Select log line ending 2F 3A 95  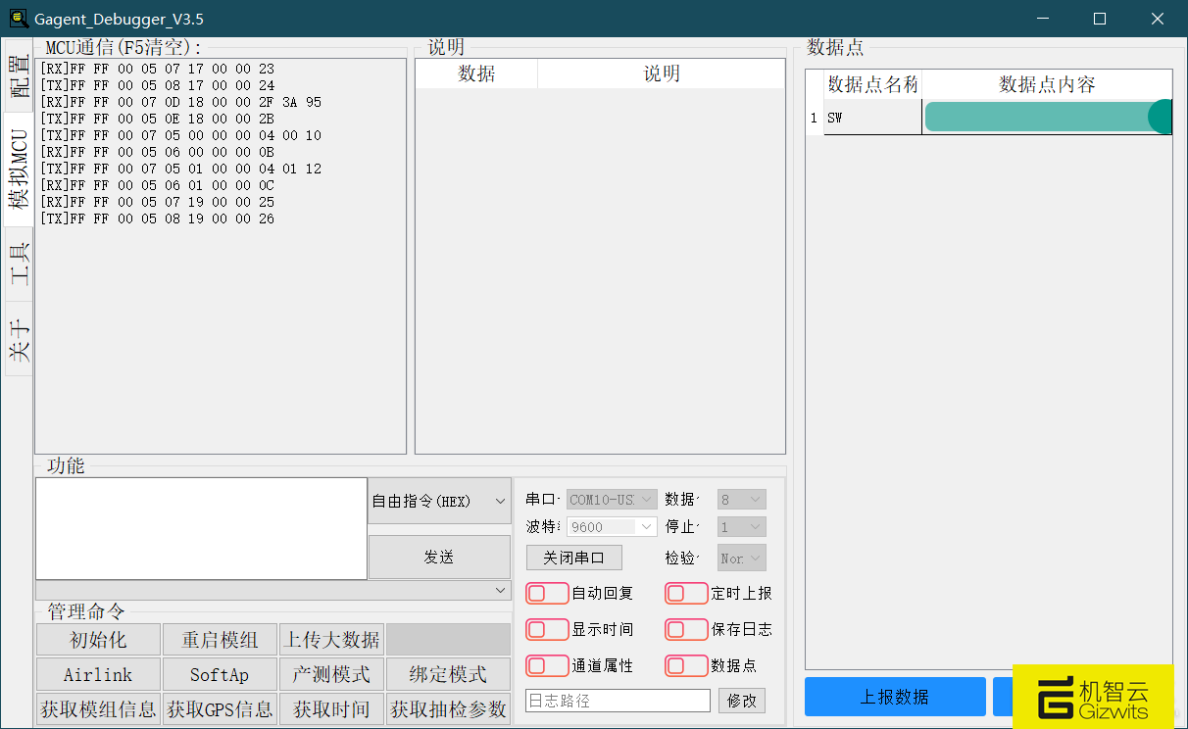point(180,102)
